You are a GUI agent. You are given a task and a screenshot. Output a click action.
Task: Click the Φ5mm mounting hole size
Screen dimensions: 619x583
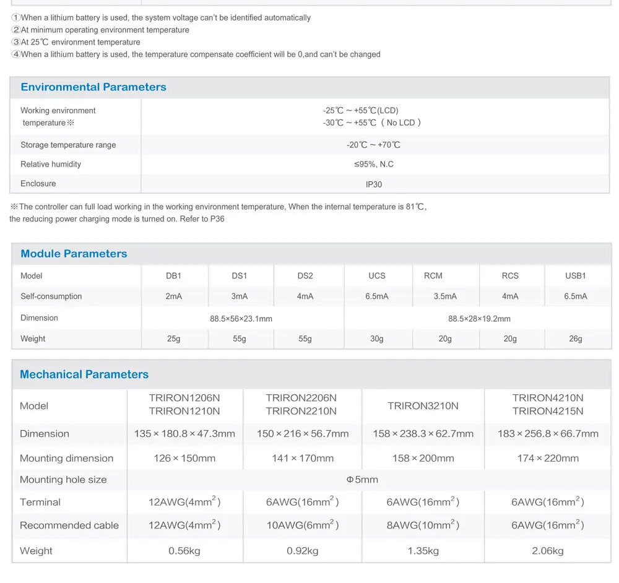point(362,480)
